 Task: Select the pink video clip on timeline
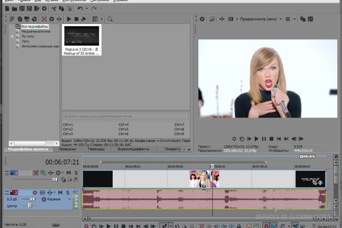pos(204,179)
